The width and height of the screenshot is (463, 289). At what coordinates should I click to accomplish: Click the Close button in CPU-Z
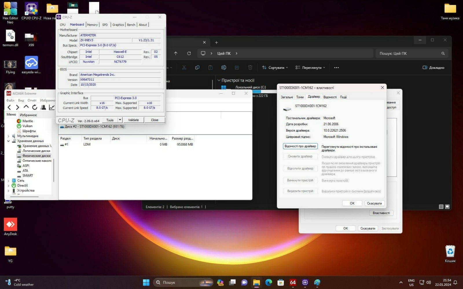coord(155,120)
